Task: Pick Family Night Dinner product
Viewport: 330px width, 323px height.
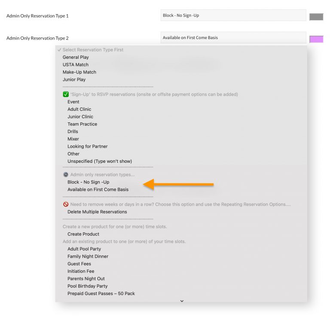Action: (88, 256)
